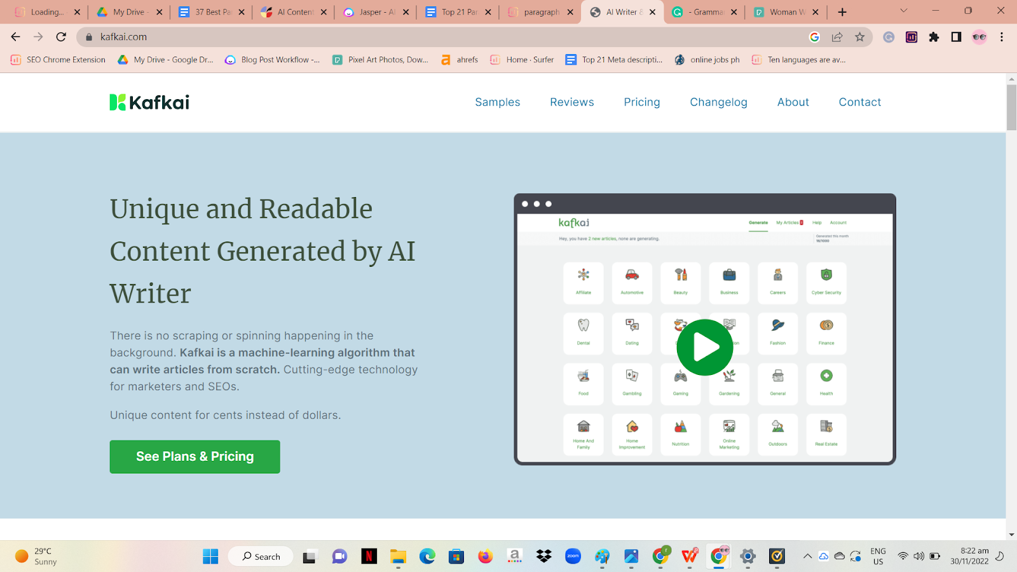Click the page's vertical scrollbar thumb
This screenshot has height=572, width=1017.
point(1011,107)
